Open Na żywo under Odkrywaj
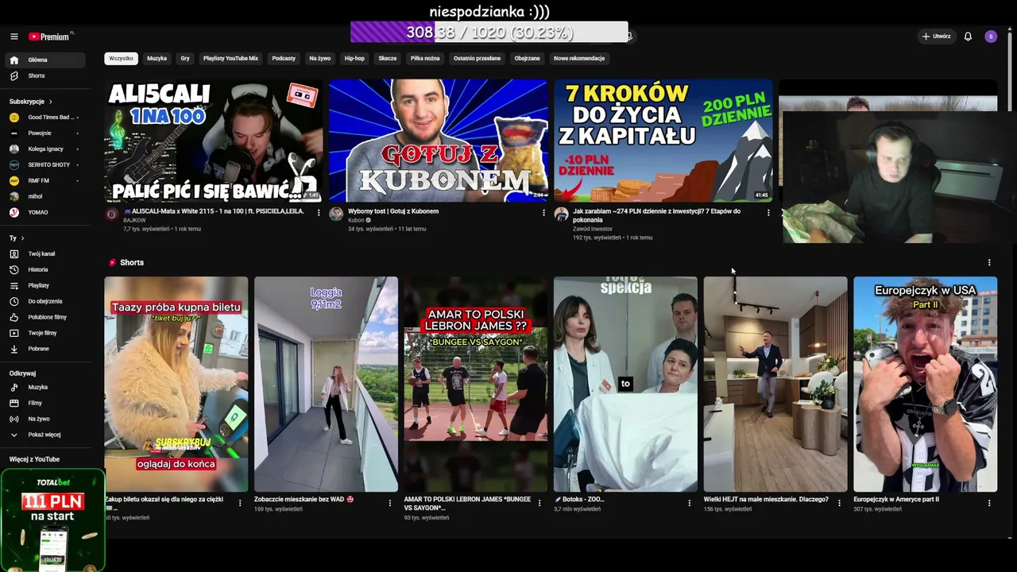This screenshot has width=1017, height=572. pyautogui.click(x=44, y=419)
